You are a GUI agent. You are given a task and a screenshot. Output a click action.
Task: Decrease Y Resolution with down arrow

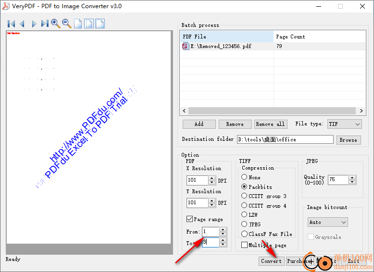pyautogui.click(x=212, y=205)
